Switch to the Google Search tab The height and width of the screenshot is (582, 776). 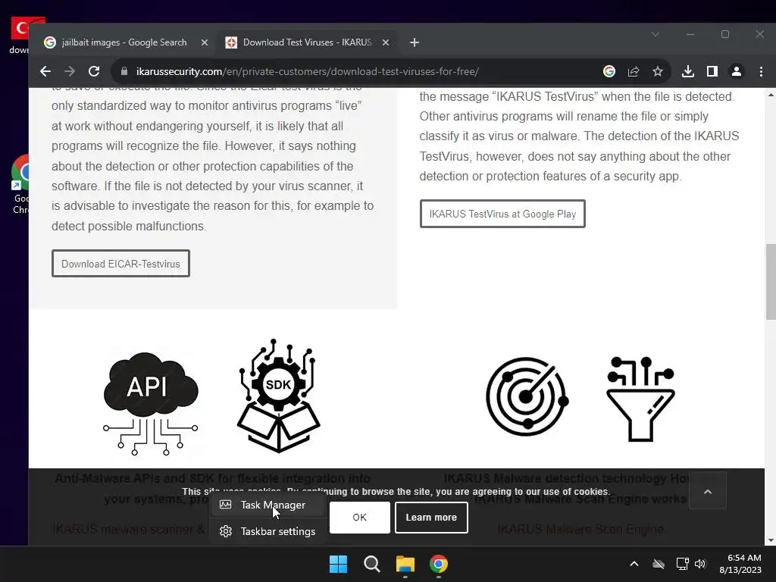pos(124,42)
